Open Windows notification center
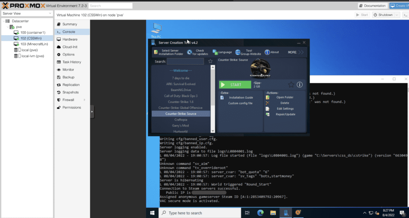The height and width of the screenshot is (218, 409). [403, 213]
